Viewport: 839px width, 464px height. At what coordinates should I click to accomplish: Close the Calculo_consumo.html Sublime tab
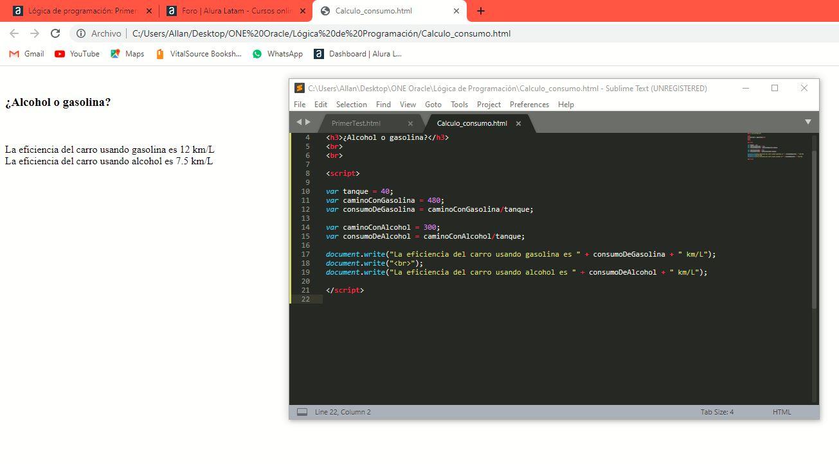[x=518, y=123]
